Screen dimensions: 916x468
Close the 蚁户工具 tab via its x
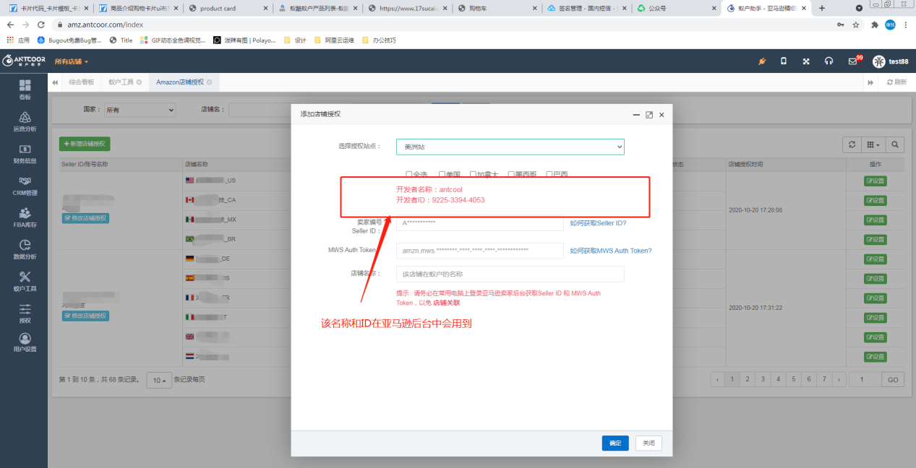coord(139,82)
